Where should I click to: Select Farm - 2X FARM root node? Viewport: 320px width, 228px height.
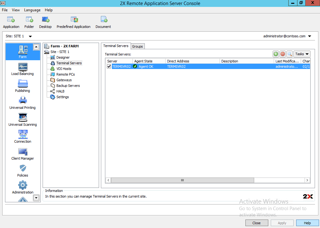click(65, 46)
